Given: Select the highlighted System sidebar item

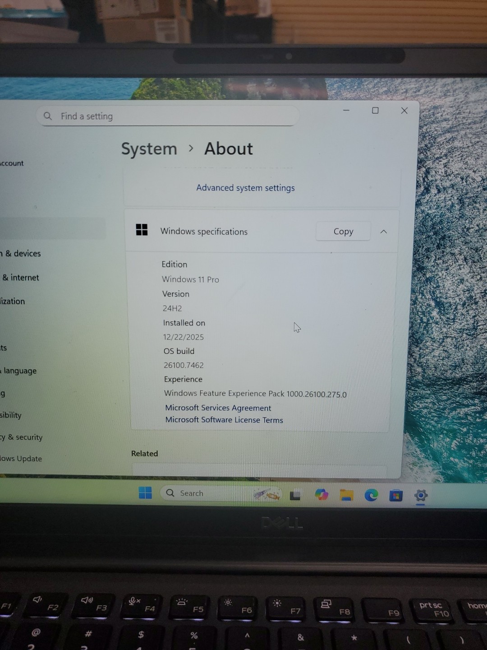Looking at the screenshot, I should pos(53,228).
